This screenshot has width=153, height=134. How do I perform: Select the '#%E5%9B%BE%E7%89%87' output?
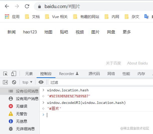click(69, 96)
